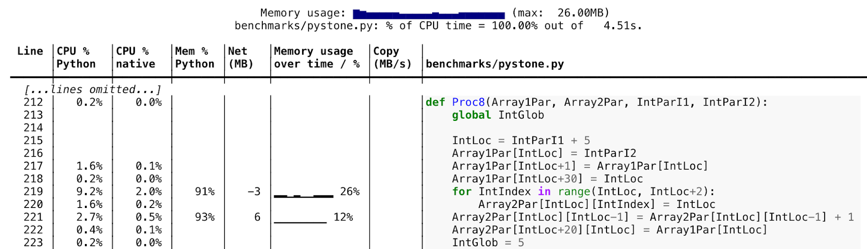Screen dimensions: 867x249
Task: Click the -3 Net MB value
Action: pos(254,192)
